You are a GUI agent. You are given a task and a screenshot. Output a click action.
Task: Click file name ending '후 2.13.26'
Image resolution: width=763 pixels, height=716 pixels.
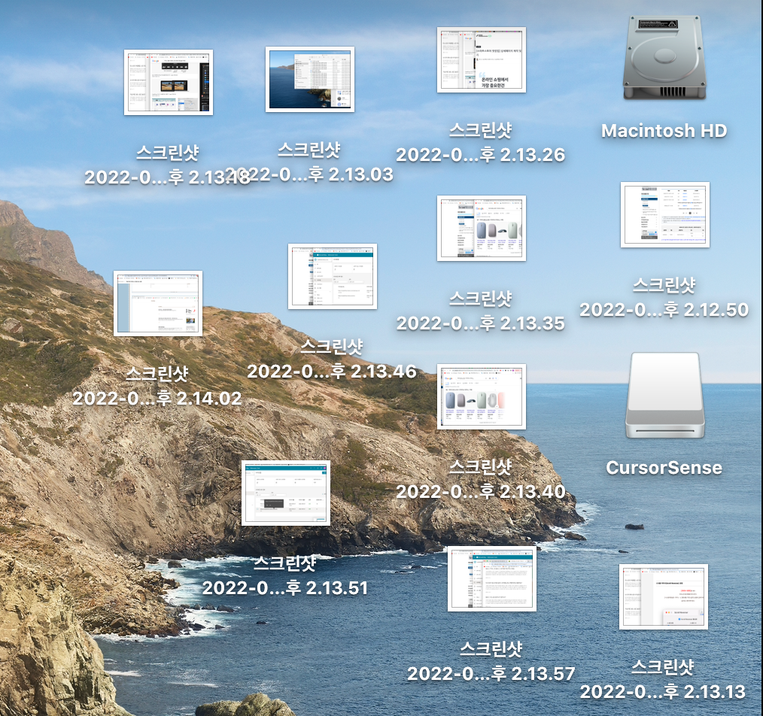[x=481, y=142]
